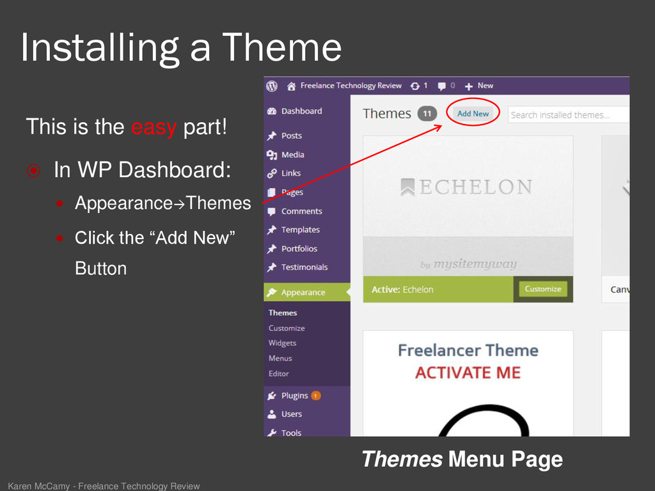Open the Posts menu item
Viewport: 655px width, 491px height.
(292, 136)
